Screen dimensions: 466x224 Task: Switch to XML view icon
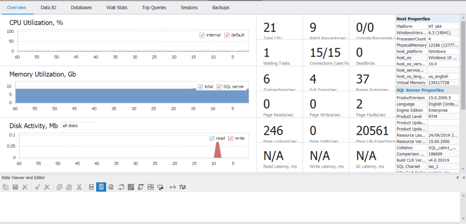[x=111, y=187]
